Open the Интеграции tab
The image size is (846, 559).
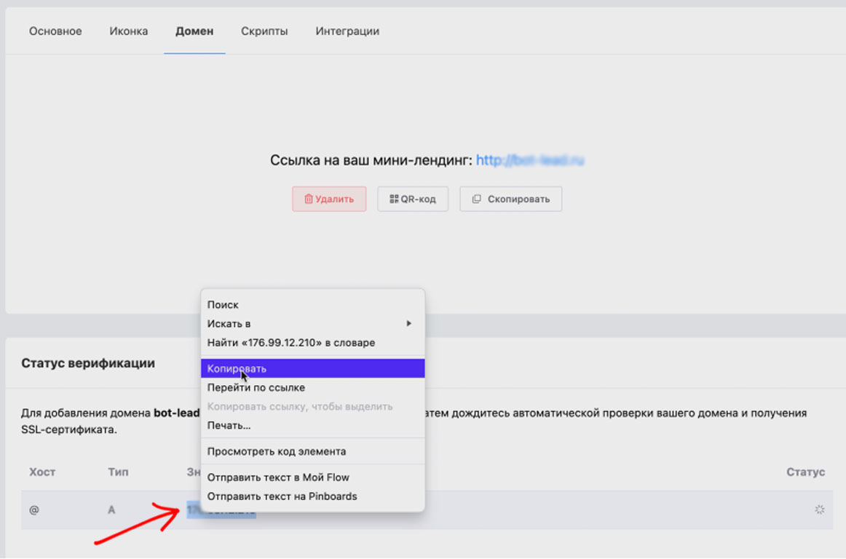point(347,31)
